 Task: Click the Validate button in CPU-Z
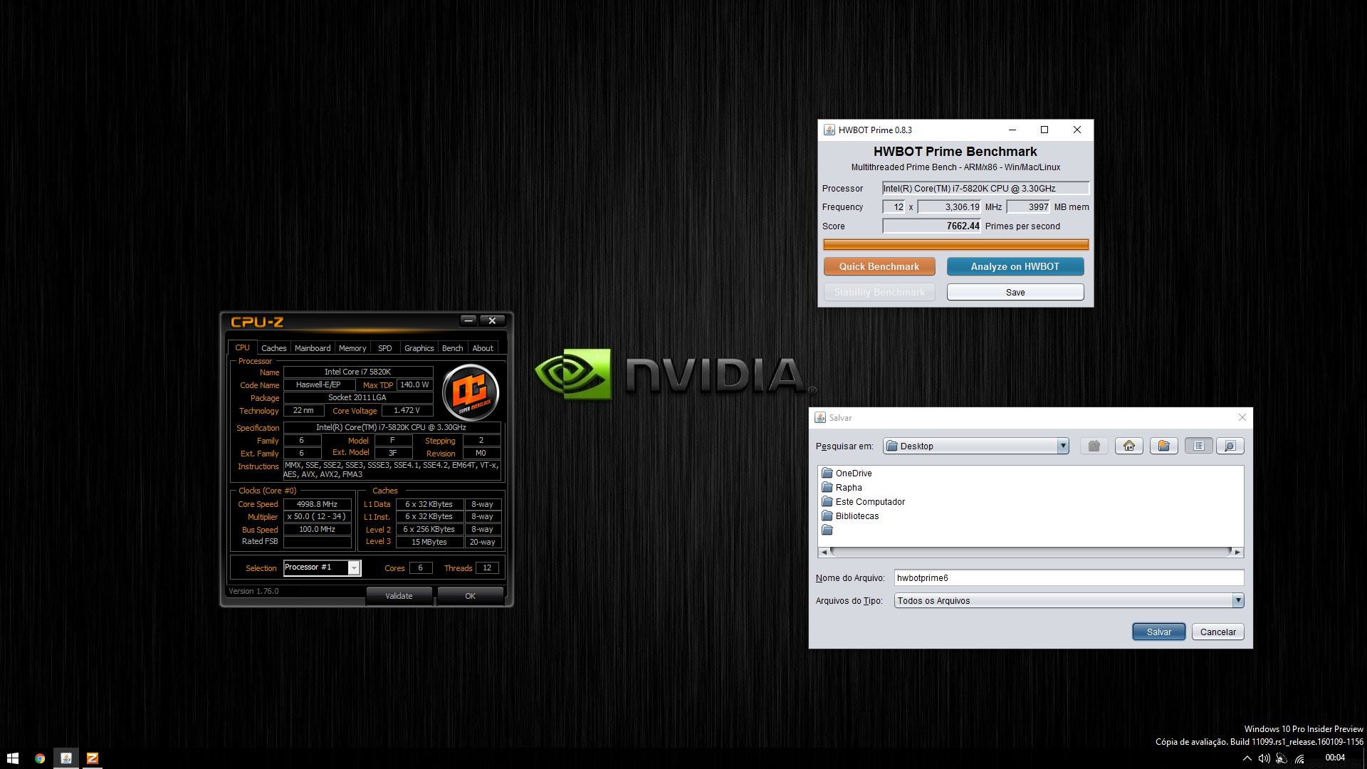click(399, 596)
